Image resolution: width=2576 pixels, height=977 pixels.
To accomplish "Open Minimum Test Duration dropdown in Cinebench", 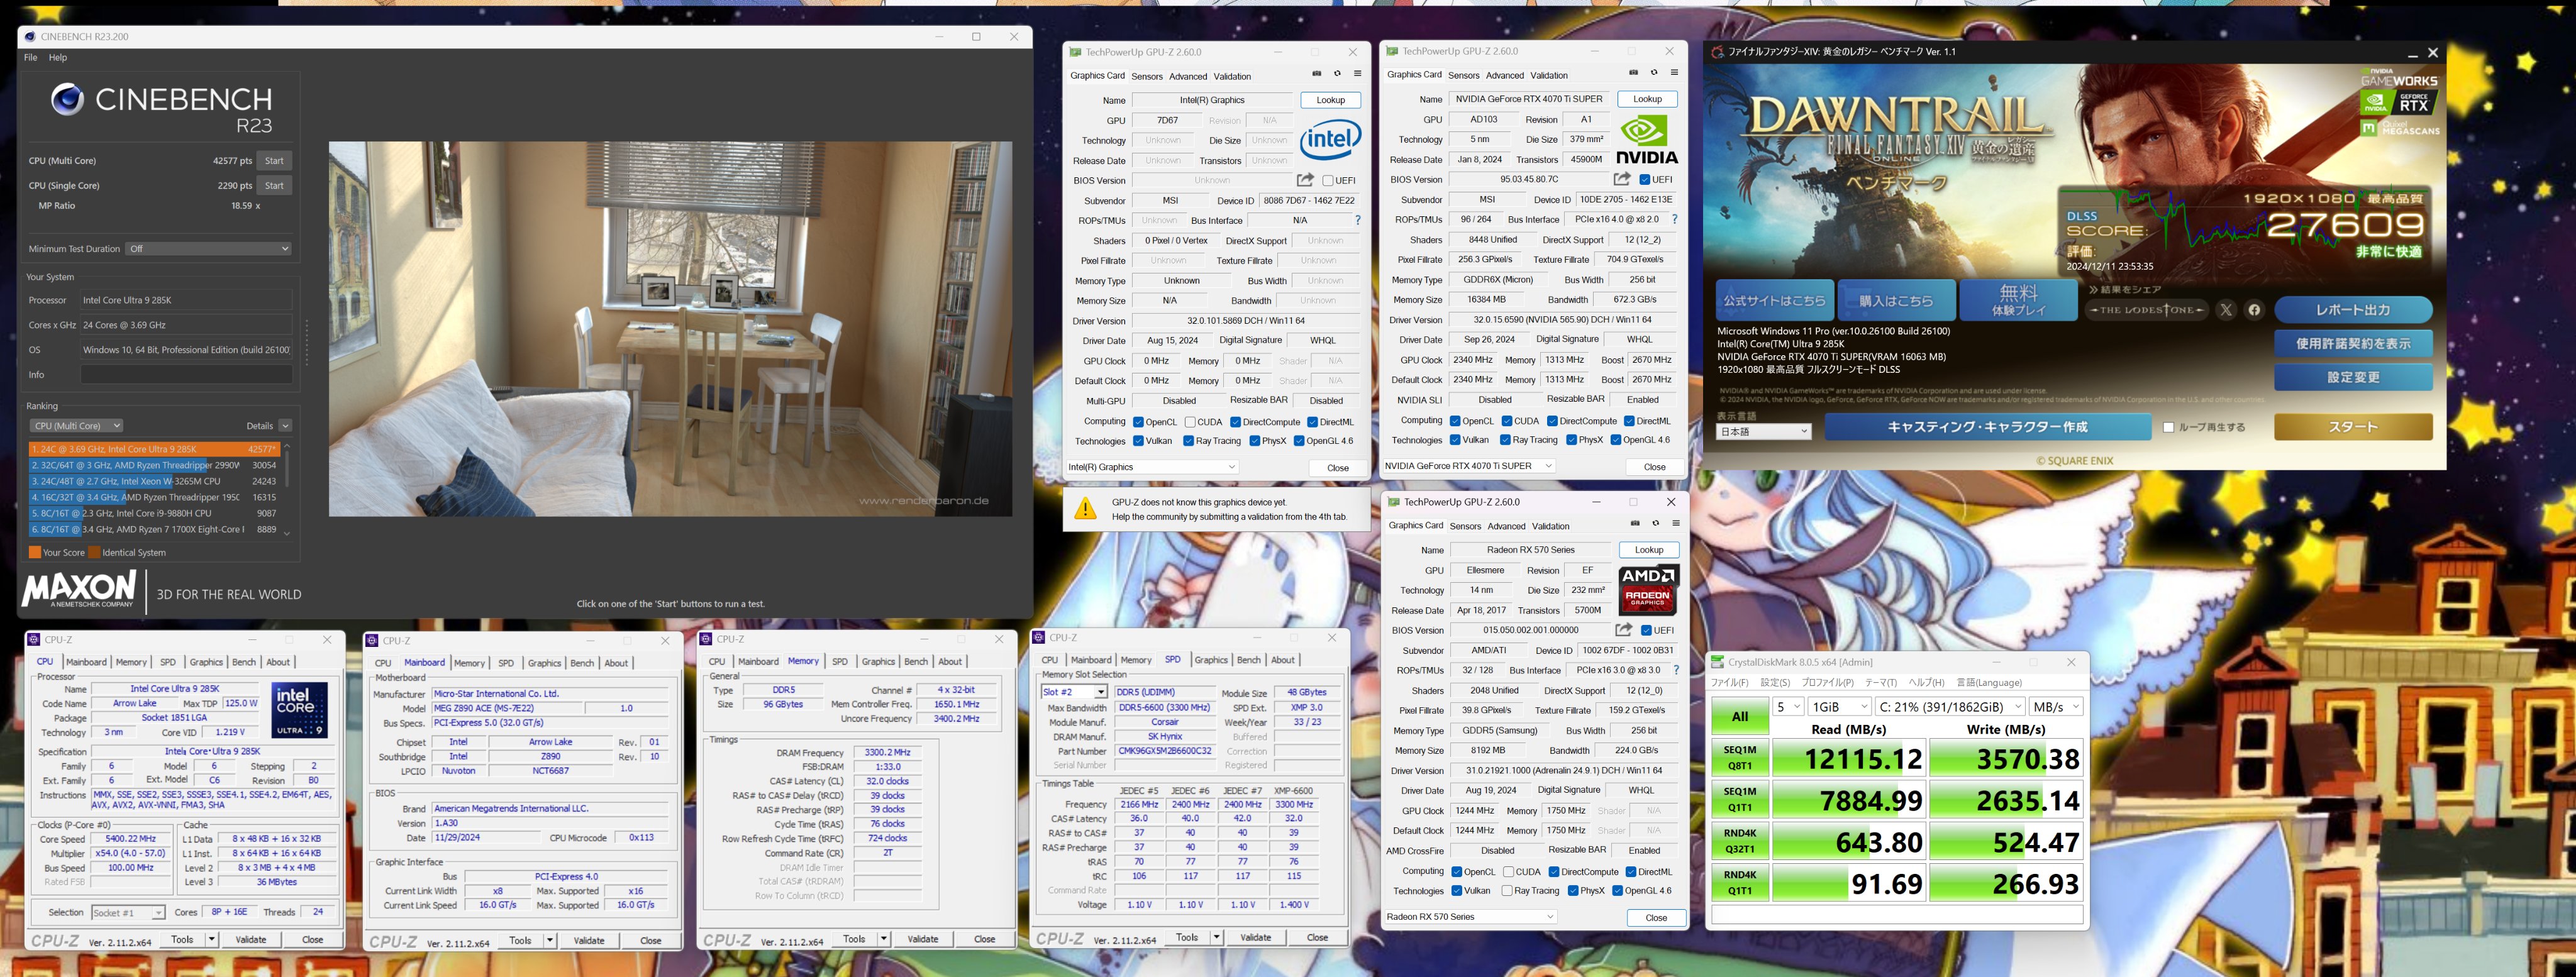I will point(209,249).
